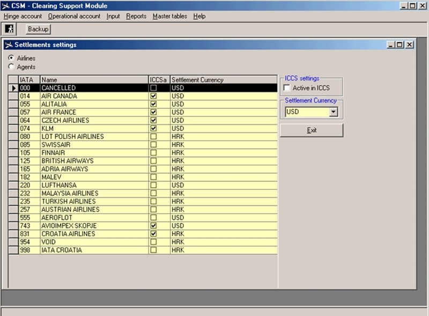Image resolution: width=429 pixels, height=316 pixels.
Task: Click the USD currency cell for AEROFLOT
Action: [x=224, y=217]
